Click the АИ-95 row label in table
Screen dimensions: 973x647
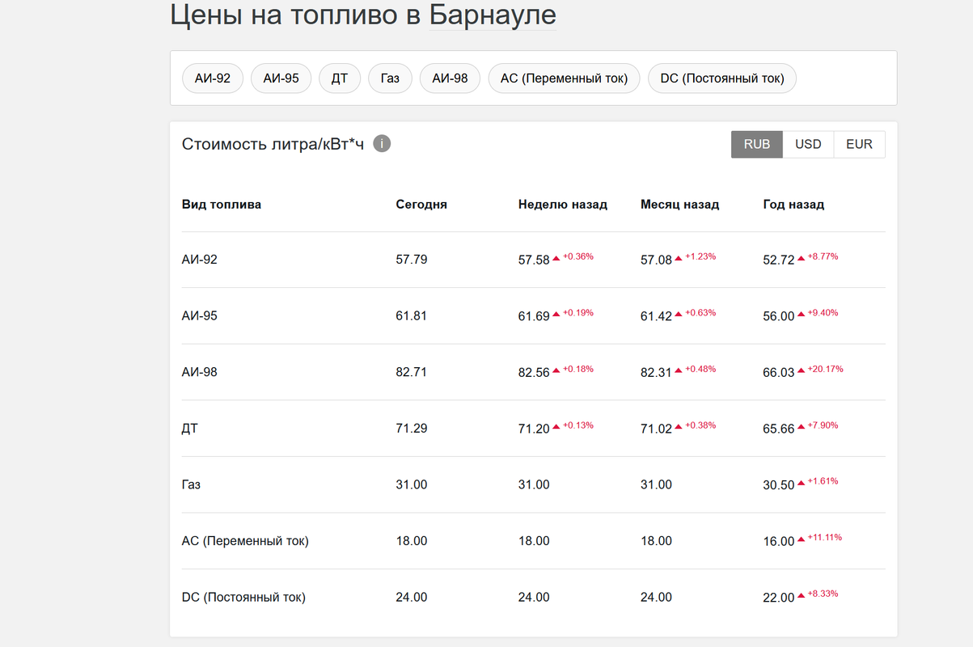[x=200, y=316]
